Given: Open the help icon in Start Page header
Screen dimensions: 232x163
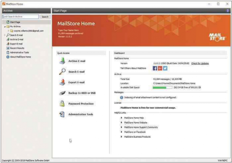Looking at the screenshot, I should (x=227, y=11).
